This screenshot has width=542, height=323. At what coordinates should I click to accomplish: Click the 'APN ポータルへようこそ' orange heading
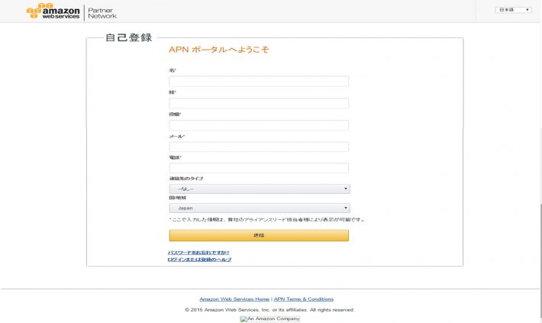point(218,50)
